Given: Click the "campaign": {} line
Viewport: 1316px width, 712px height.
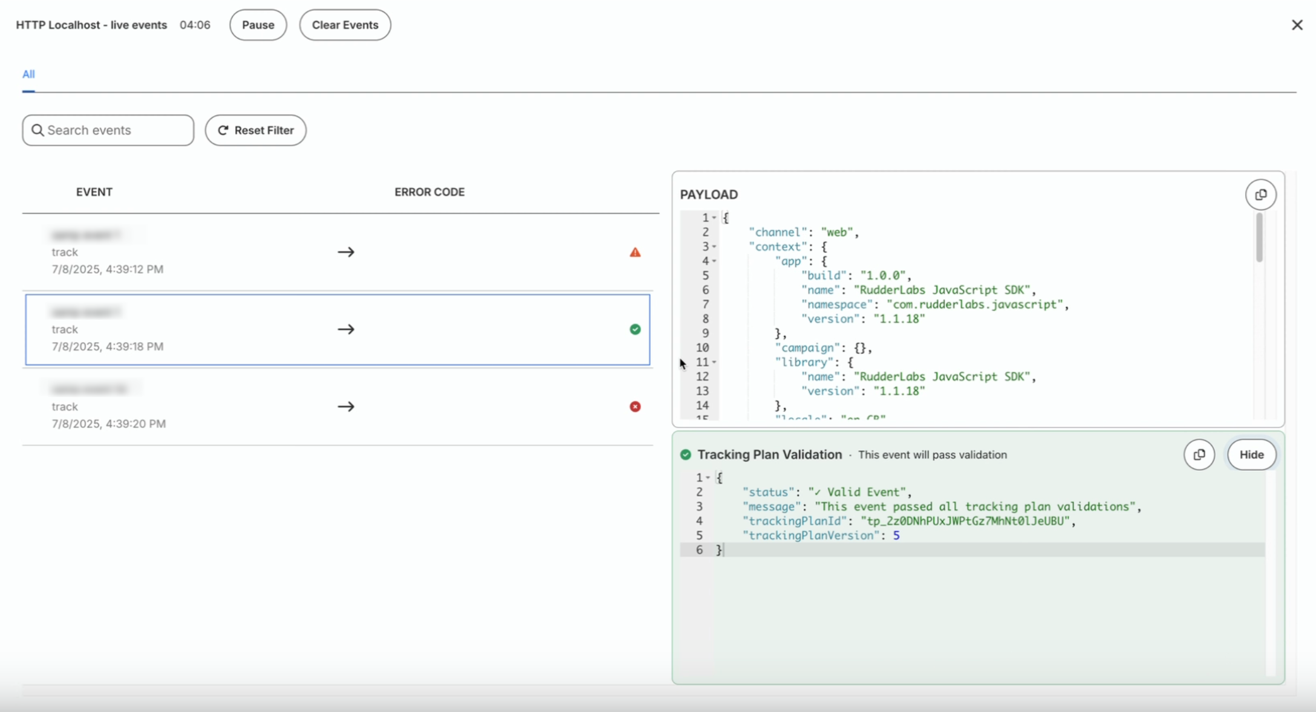Looking at the screenshot, I should pos(824,348).
